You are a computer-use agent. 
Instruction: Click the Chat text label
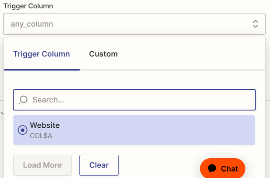229,169
